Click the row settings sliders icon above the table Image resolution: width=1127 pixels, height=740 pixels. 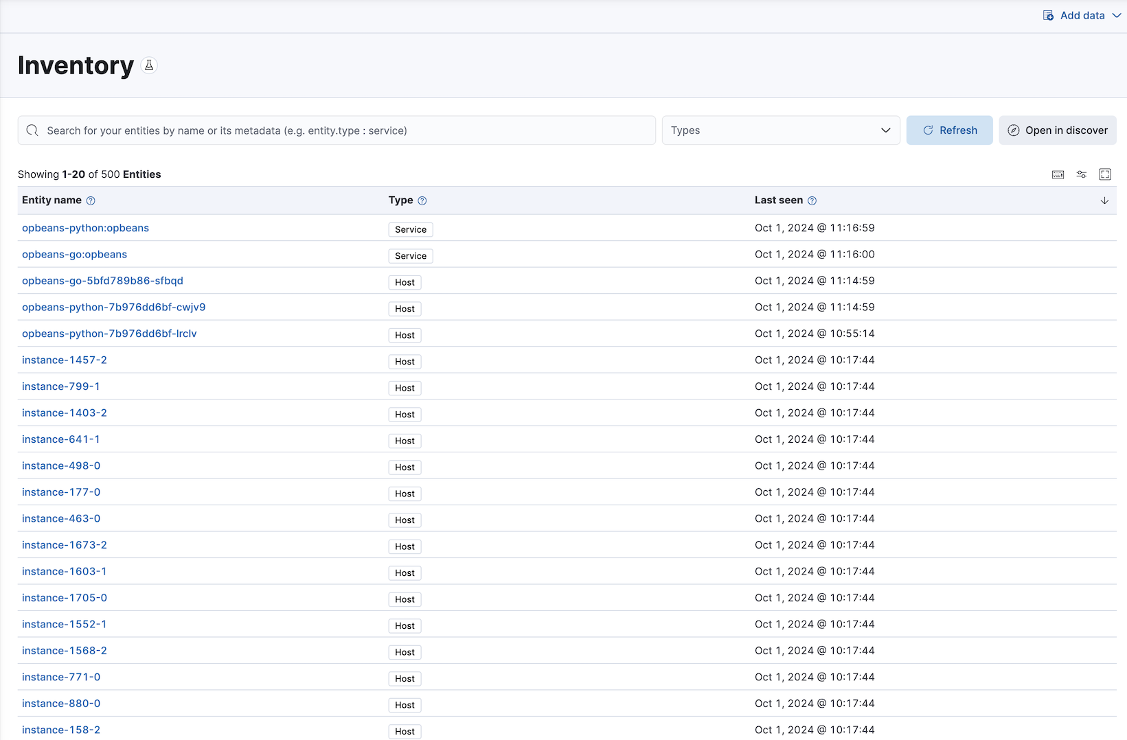(1081, 174)
